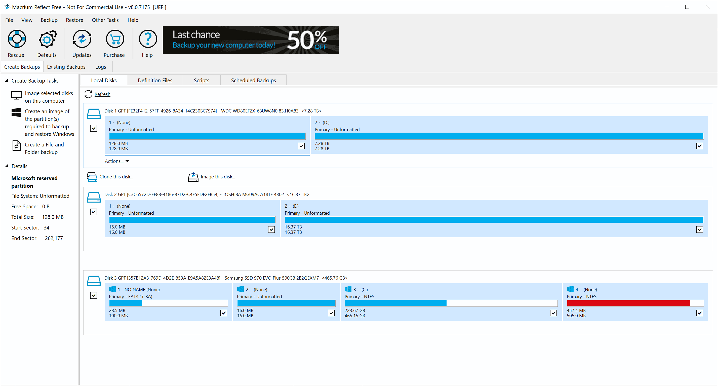Viewport: 718px width, 386px height.
Task: Toggle checkbox for Disk 1 partition 1
Action: click(301, 146)
